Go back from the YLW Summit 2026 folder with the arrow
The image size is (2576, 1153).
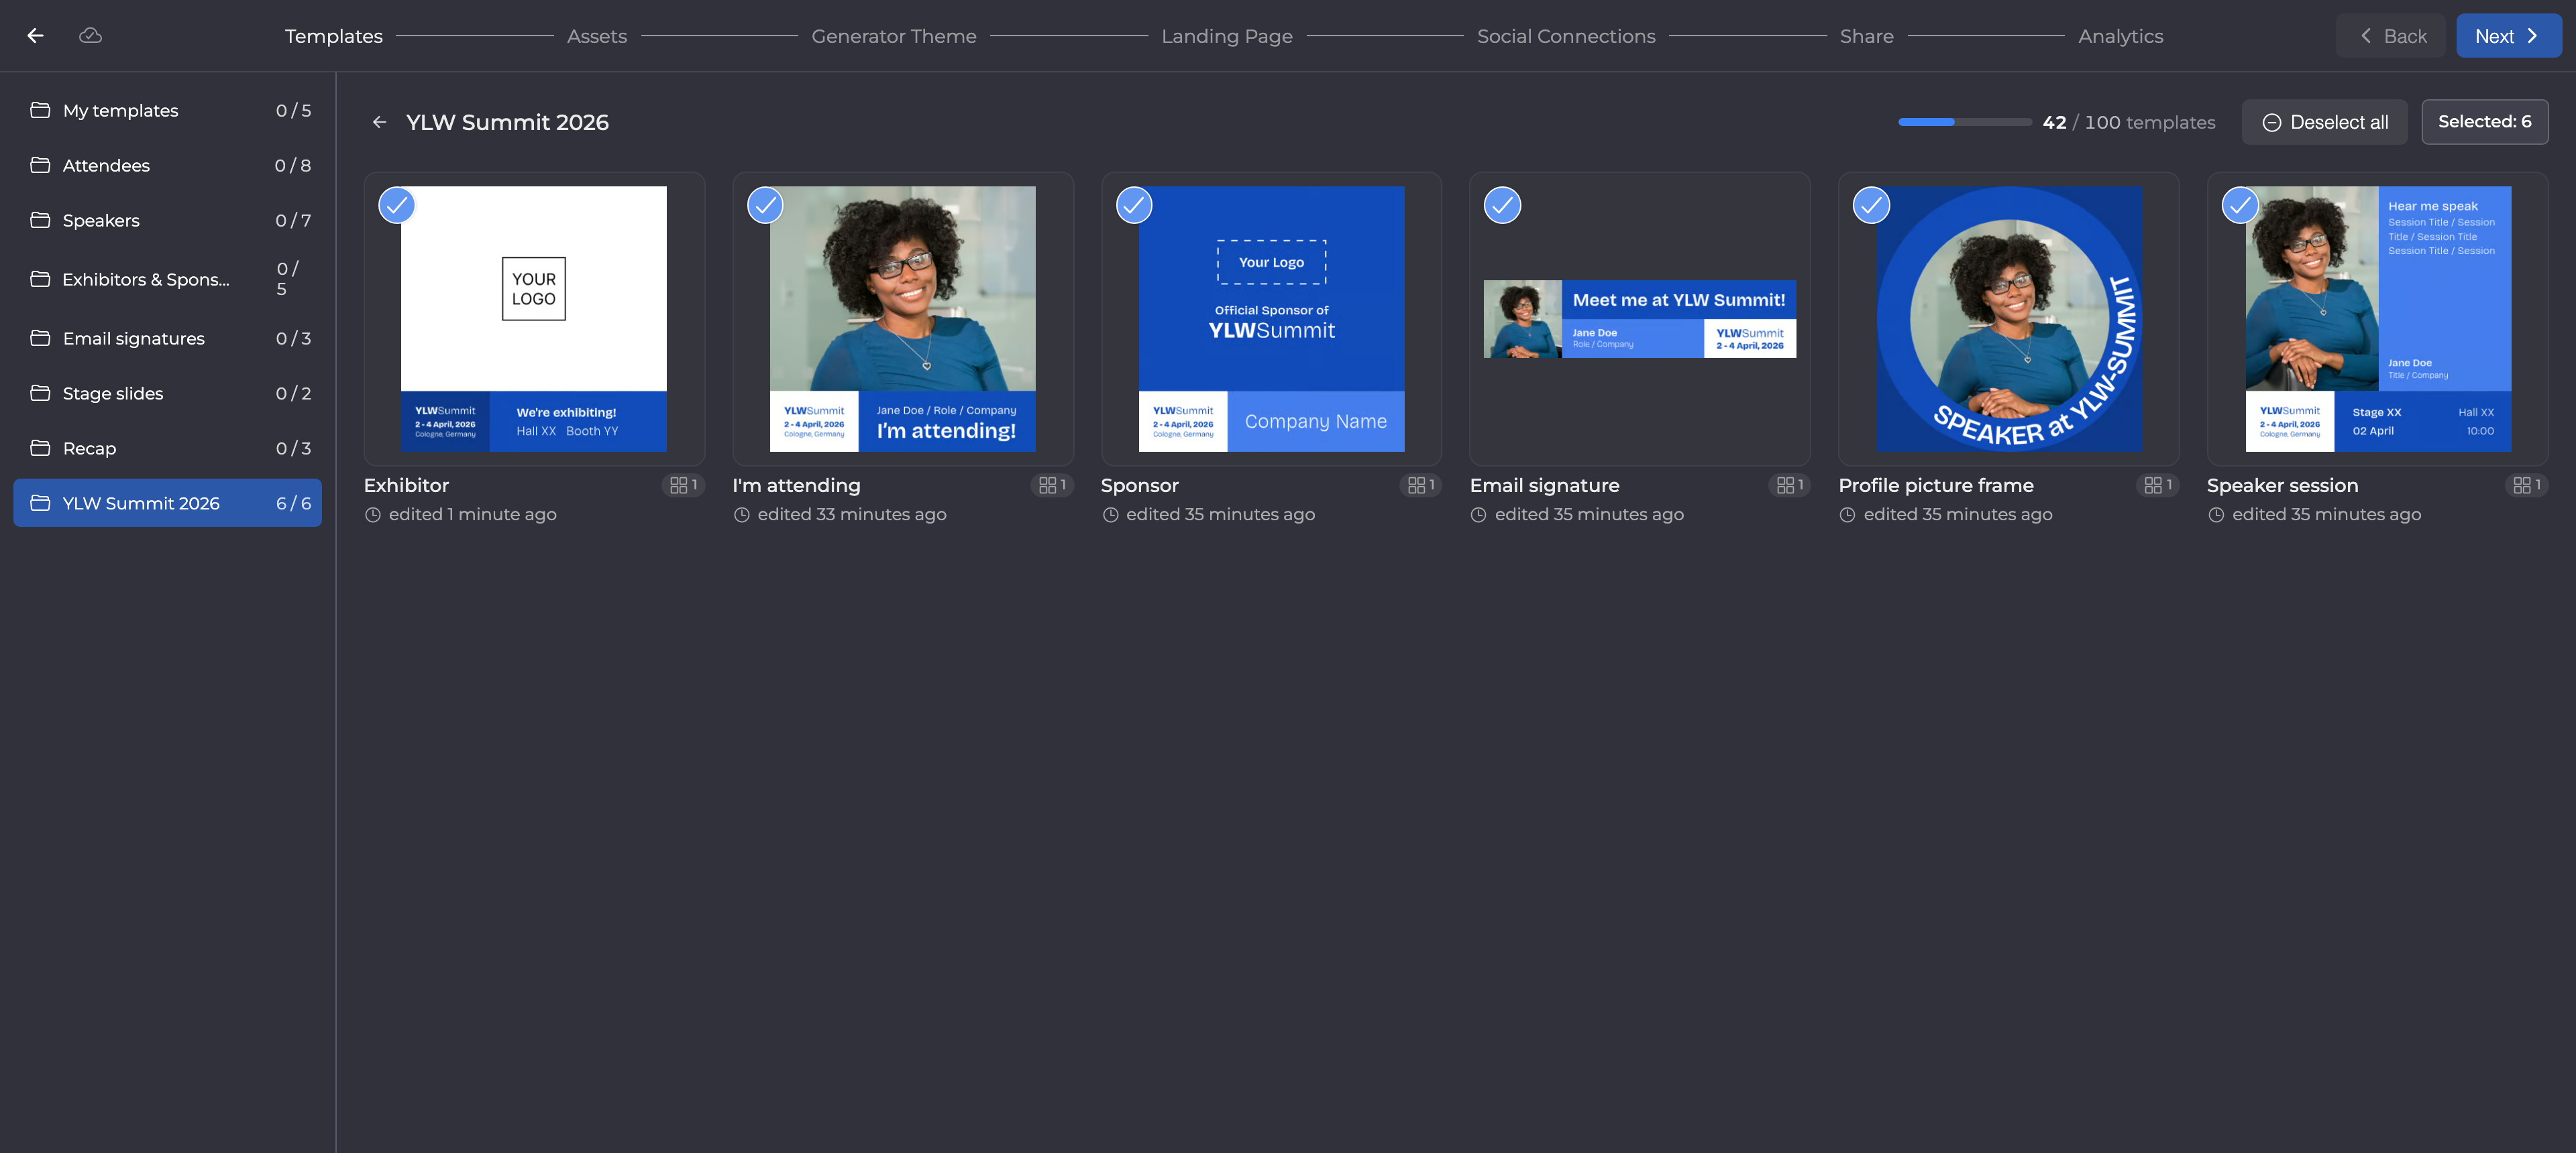pyautogui.click(x=379, y=122)
